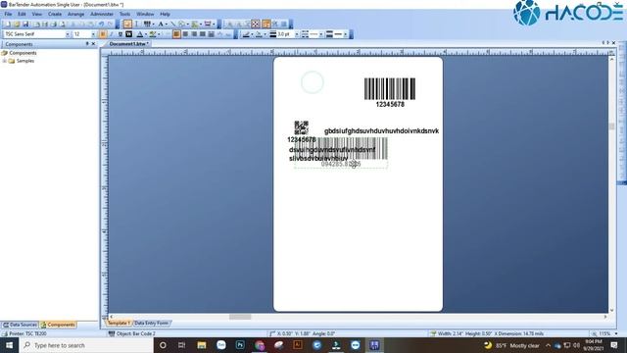Click the Open folder icon
This screenshot has width=627, height=353.
17,25
